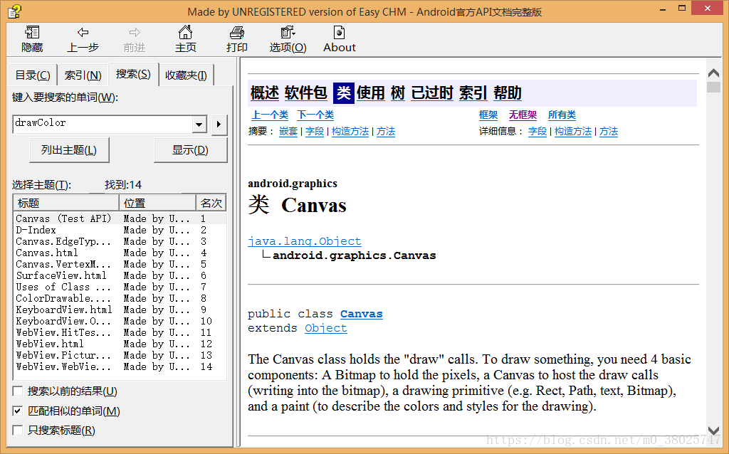Open the Options 选项(O) toolbar icon

pyautogui.click(x=288, y=39)
